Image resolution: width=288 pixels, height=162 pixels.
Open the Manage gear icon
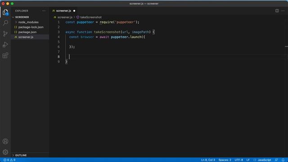pyautogui.click(x=5, y=152)
